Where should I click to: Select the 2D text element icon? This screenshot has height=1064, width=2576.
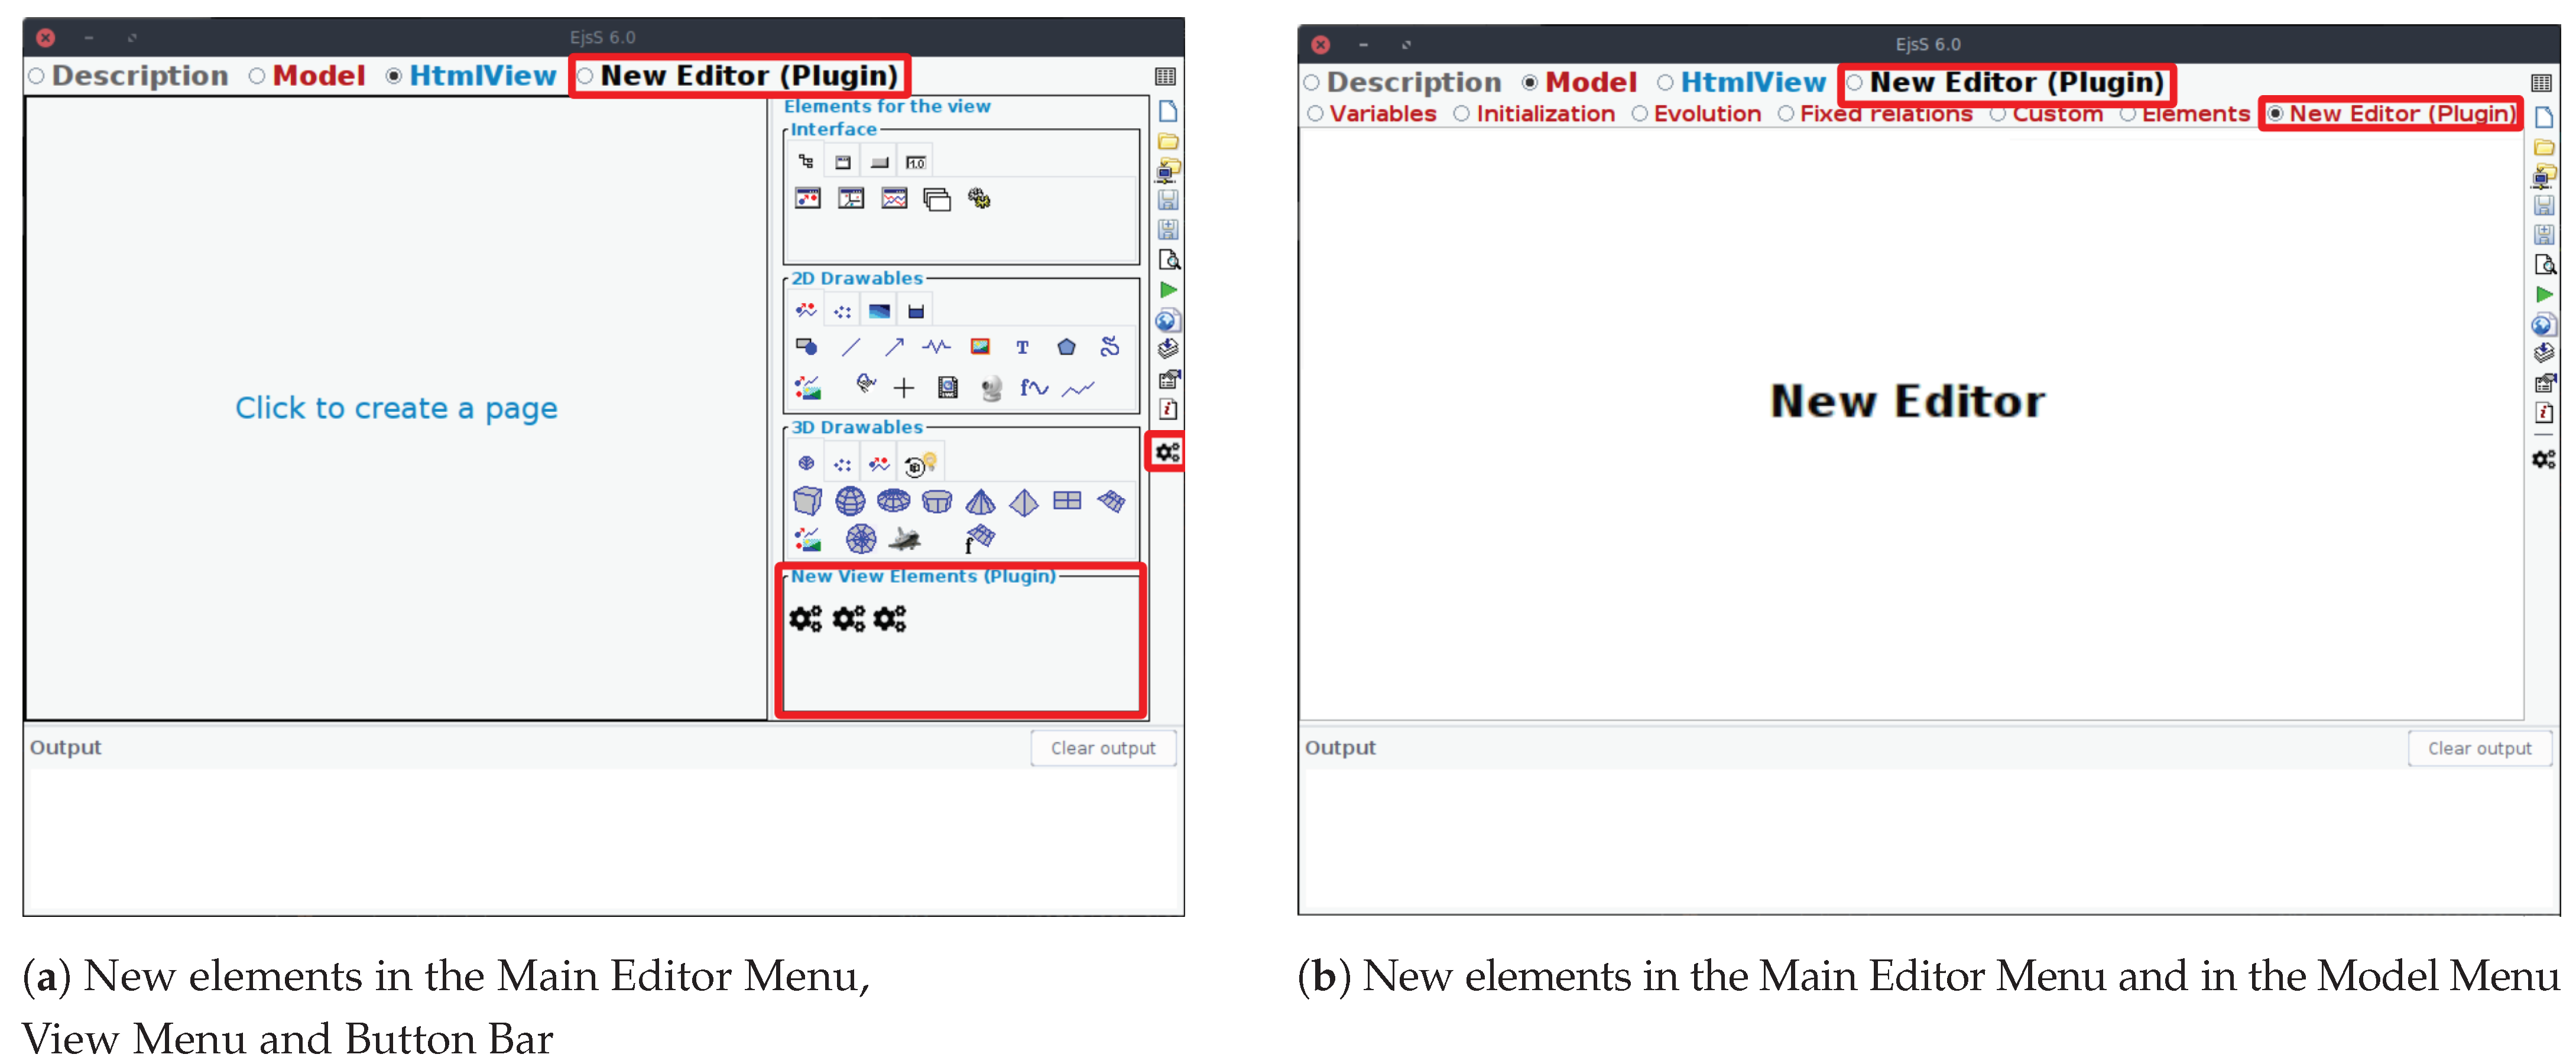[x=1022, y=347]
